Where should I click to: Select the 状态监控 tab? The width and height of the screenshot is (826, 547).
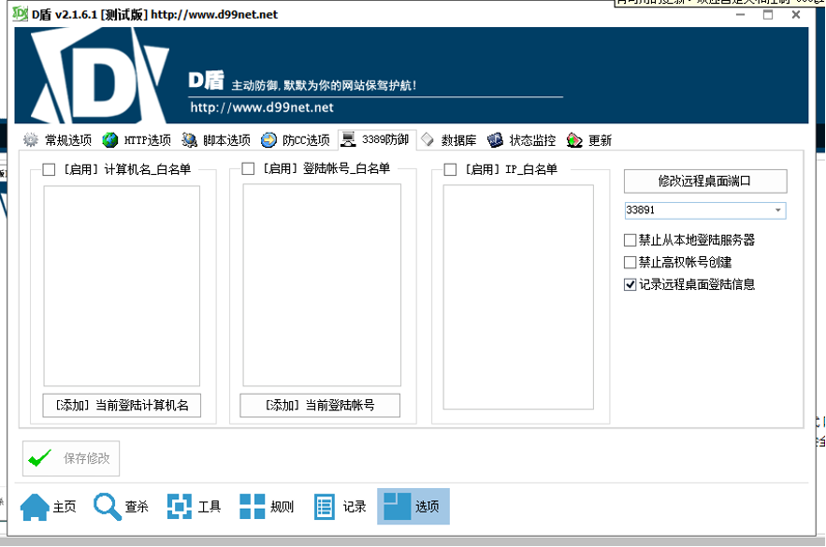click(x=522, y=140)
